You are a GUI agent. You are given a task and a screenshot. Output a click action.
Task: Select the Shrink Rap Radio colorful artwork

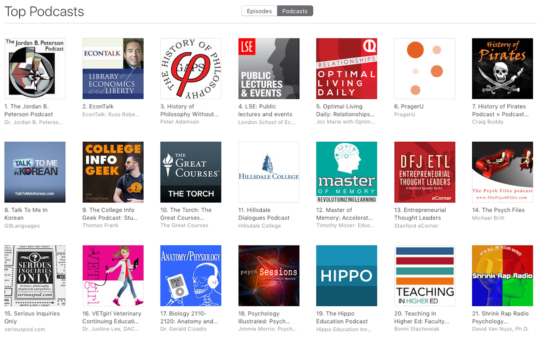[x=503, y=275]
